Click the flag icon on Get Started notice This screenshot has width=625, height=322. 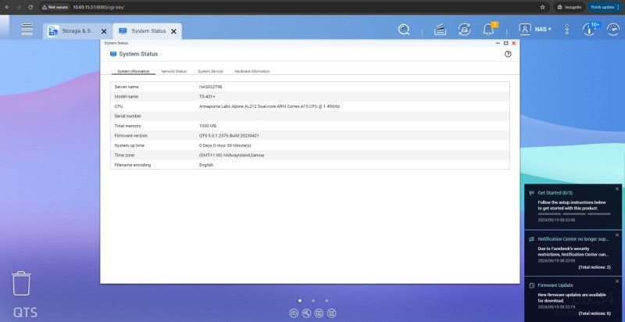pos(531,193)
